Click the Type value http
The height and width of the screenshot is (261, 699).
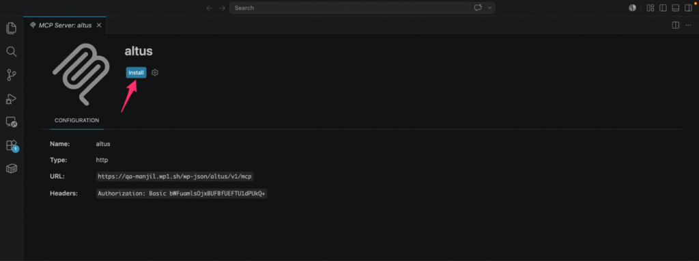102,160
